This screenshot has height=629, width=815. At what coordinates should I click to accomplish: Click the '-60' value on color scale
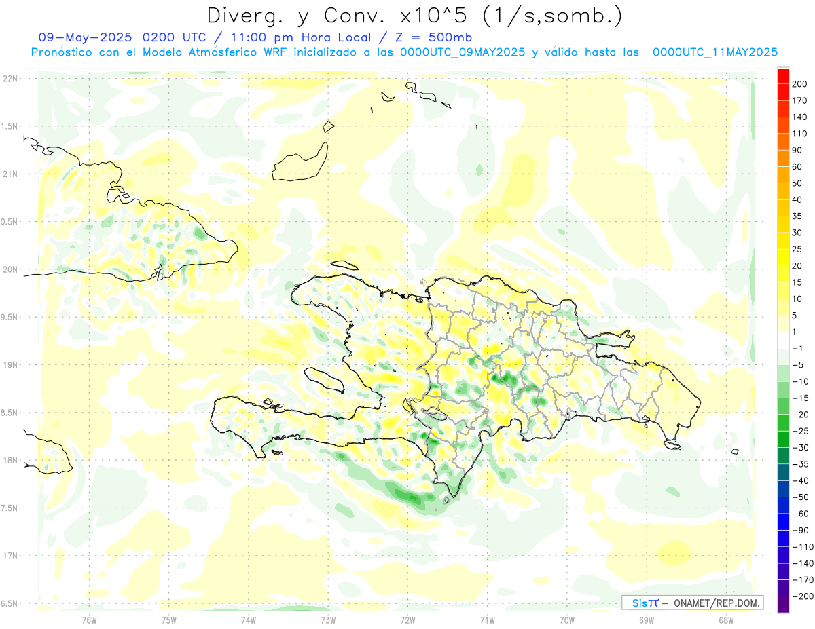point(801,514)
